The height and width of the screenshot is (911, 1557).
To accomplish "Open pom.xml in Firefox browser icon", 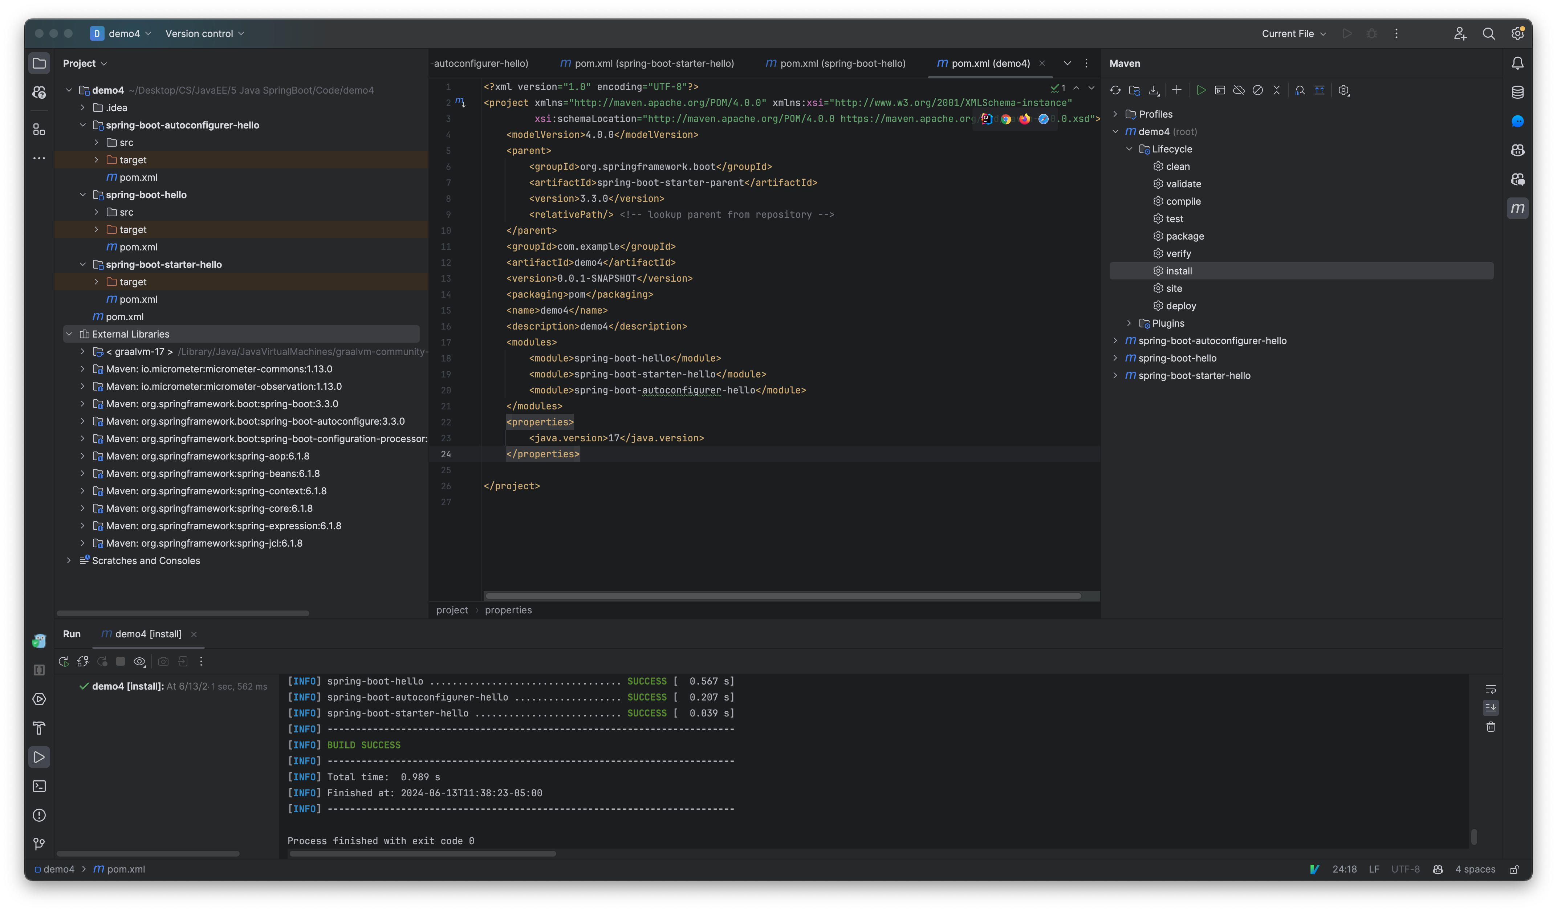I will click(x=1024, y=119).
